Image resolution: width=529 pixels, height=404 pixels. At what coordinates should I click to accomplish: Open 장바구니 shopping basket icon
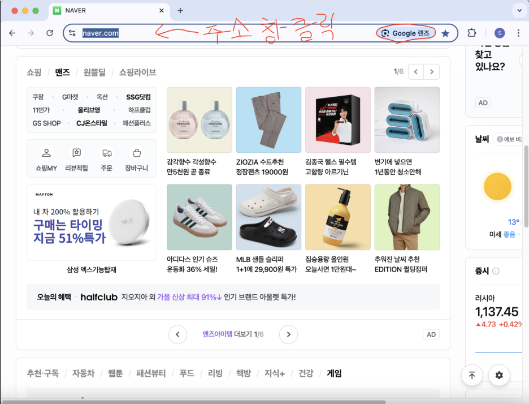[x=137, y=153]
